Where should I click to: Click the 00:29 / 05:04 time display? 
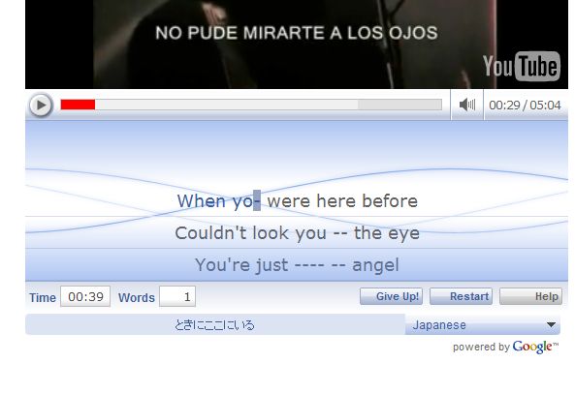pyautogui.click(x=525, y=106)
